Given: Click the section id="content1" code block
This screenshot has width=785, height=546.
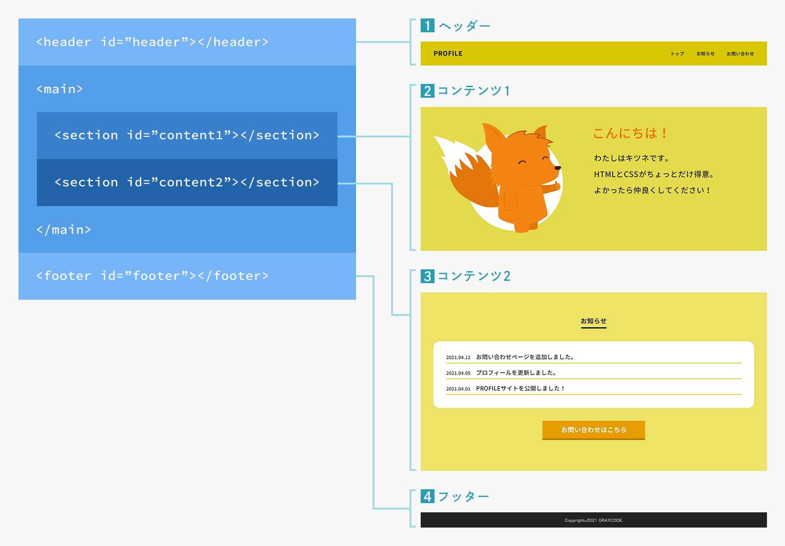Looking at the screenshot, I should [x=187, y=136].
